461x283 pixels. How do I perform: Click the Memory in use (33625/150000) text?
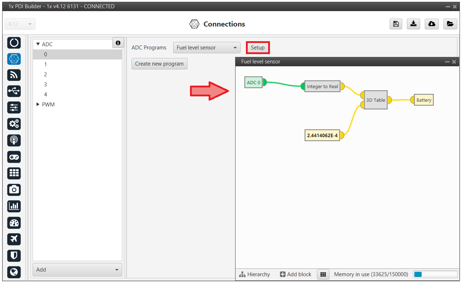tap(371, 274)
